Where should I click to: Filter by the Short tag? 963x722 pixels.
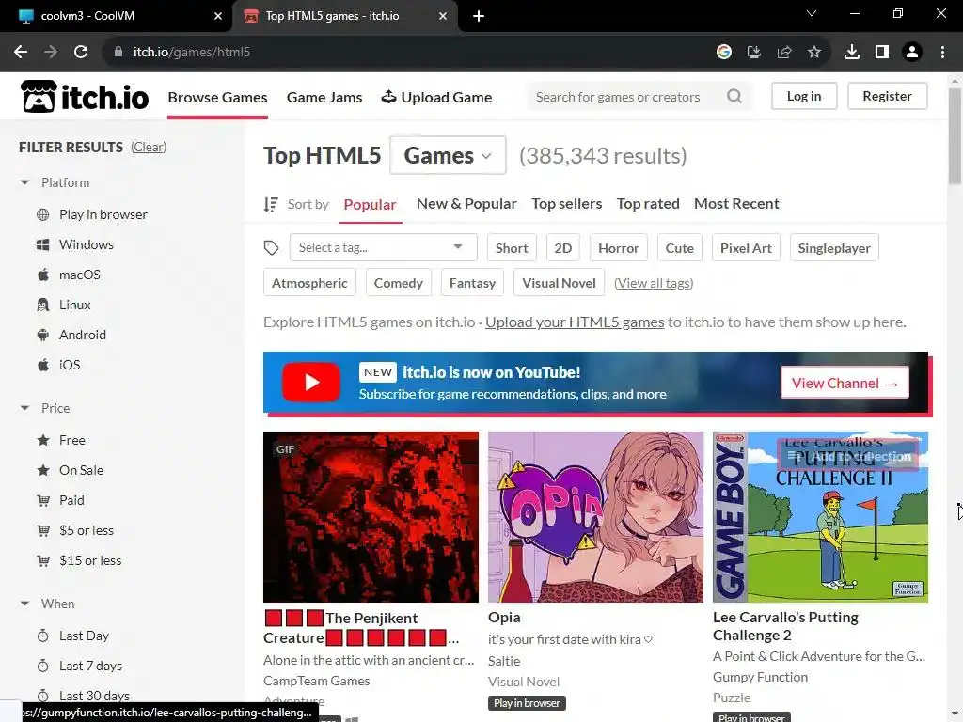coord(512,247)
